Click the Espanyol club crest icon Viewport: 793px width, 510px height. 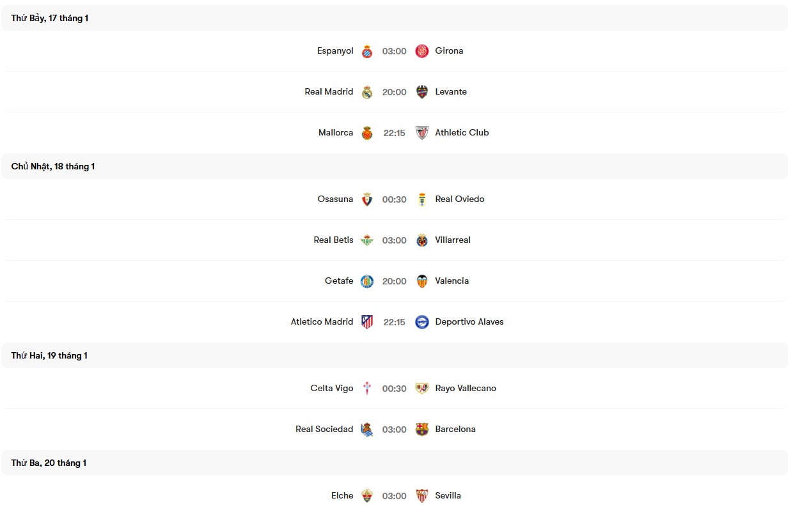(x=366, y=51)
